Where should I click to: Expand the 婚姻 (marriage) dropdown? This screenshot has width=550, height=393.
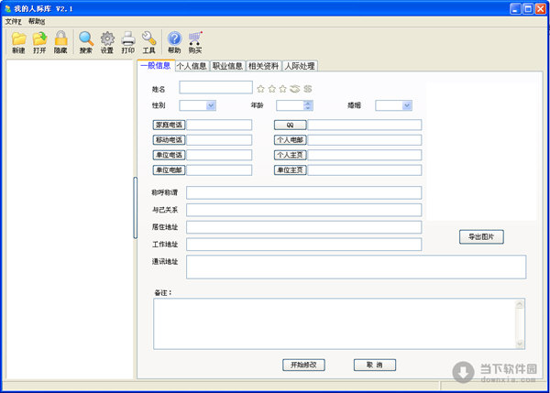coord(407,105)
